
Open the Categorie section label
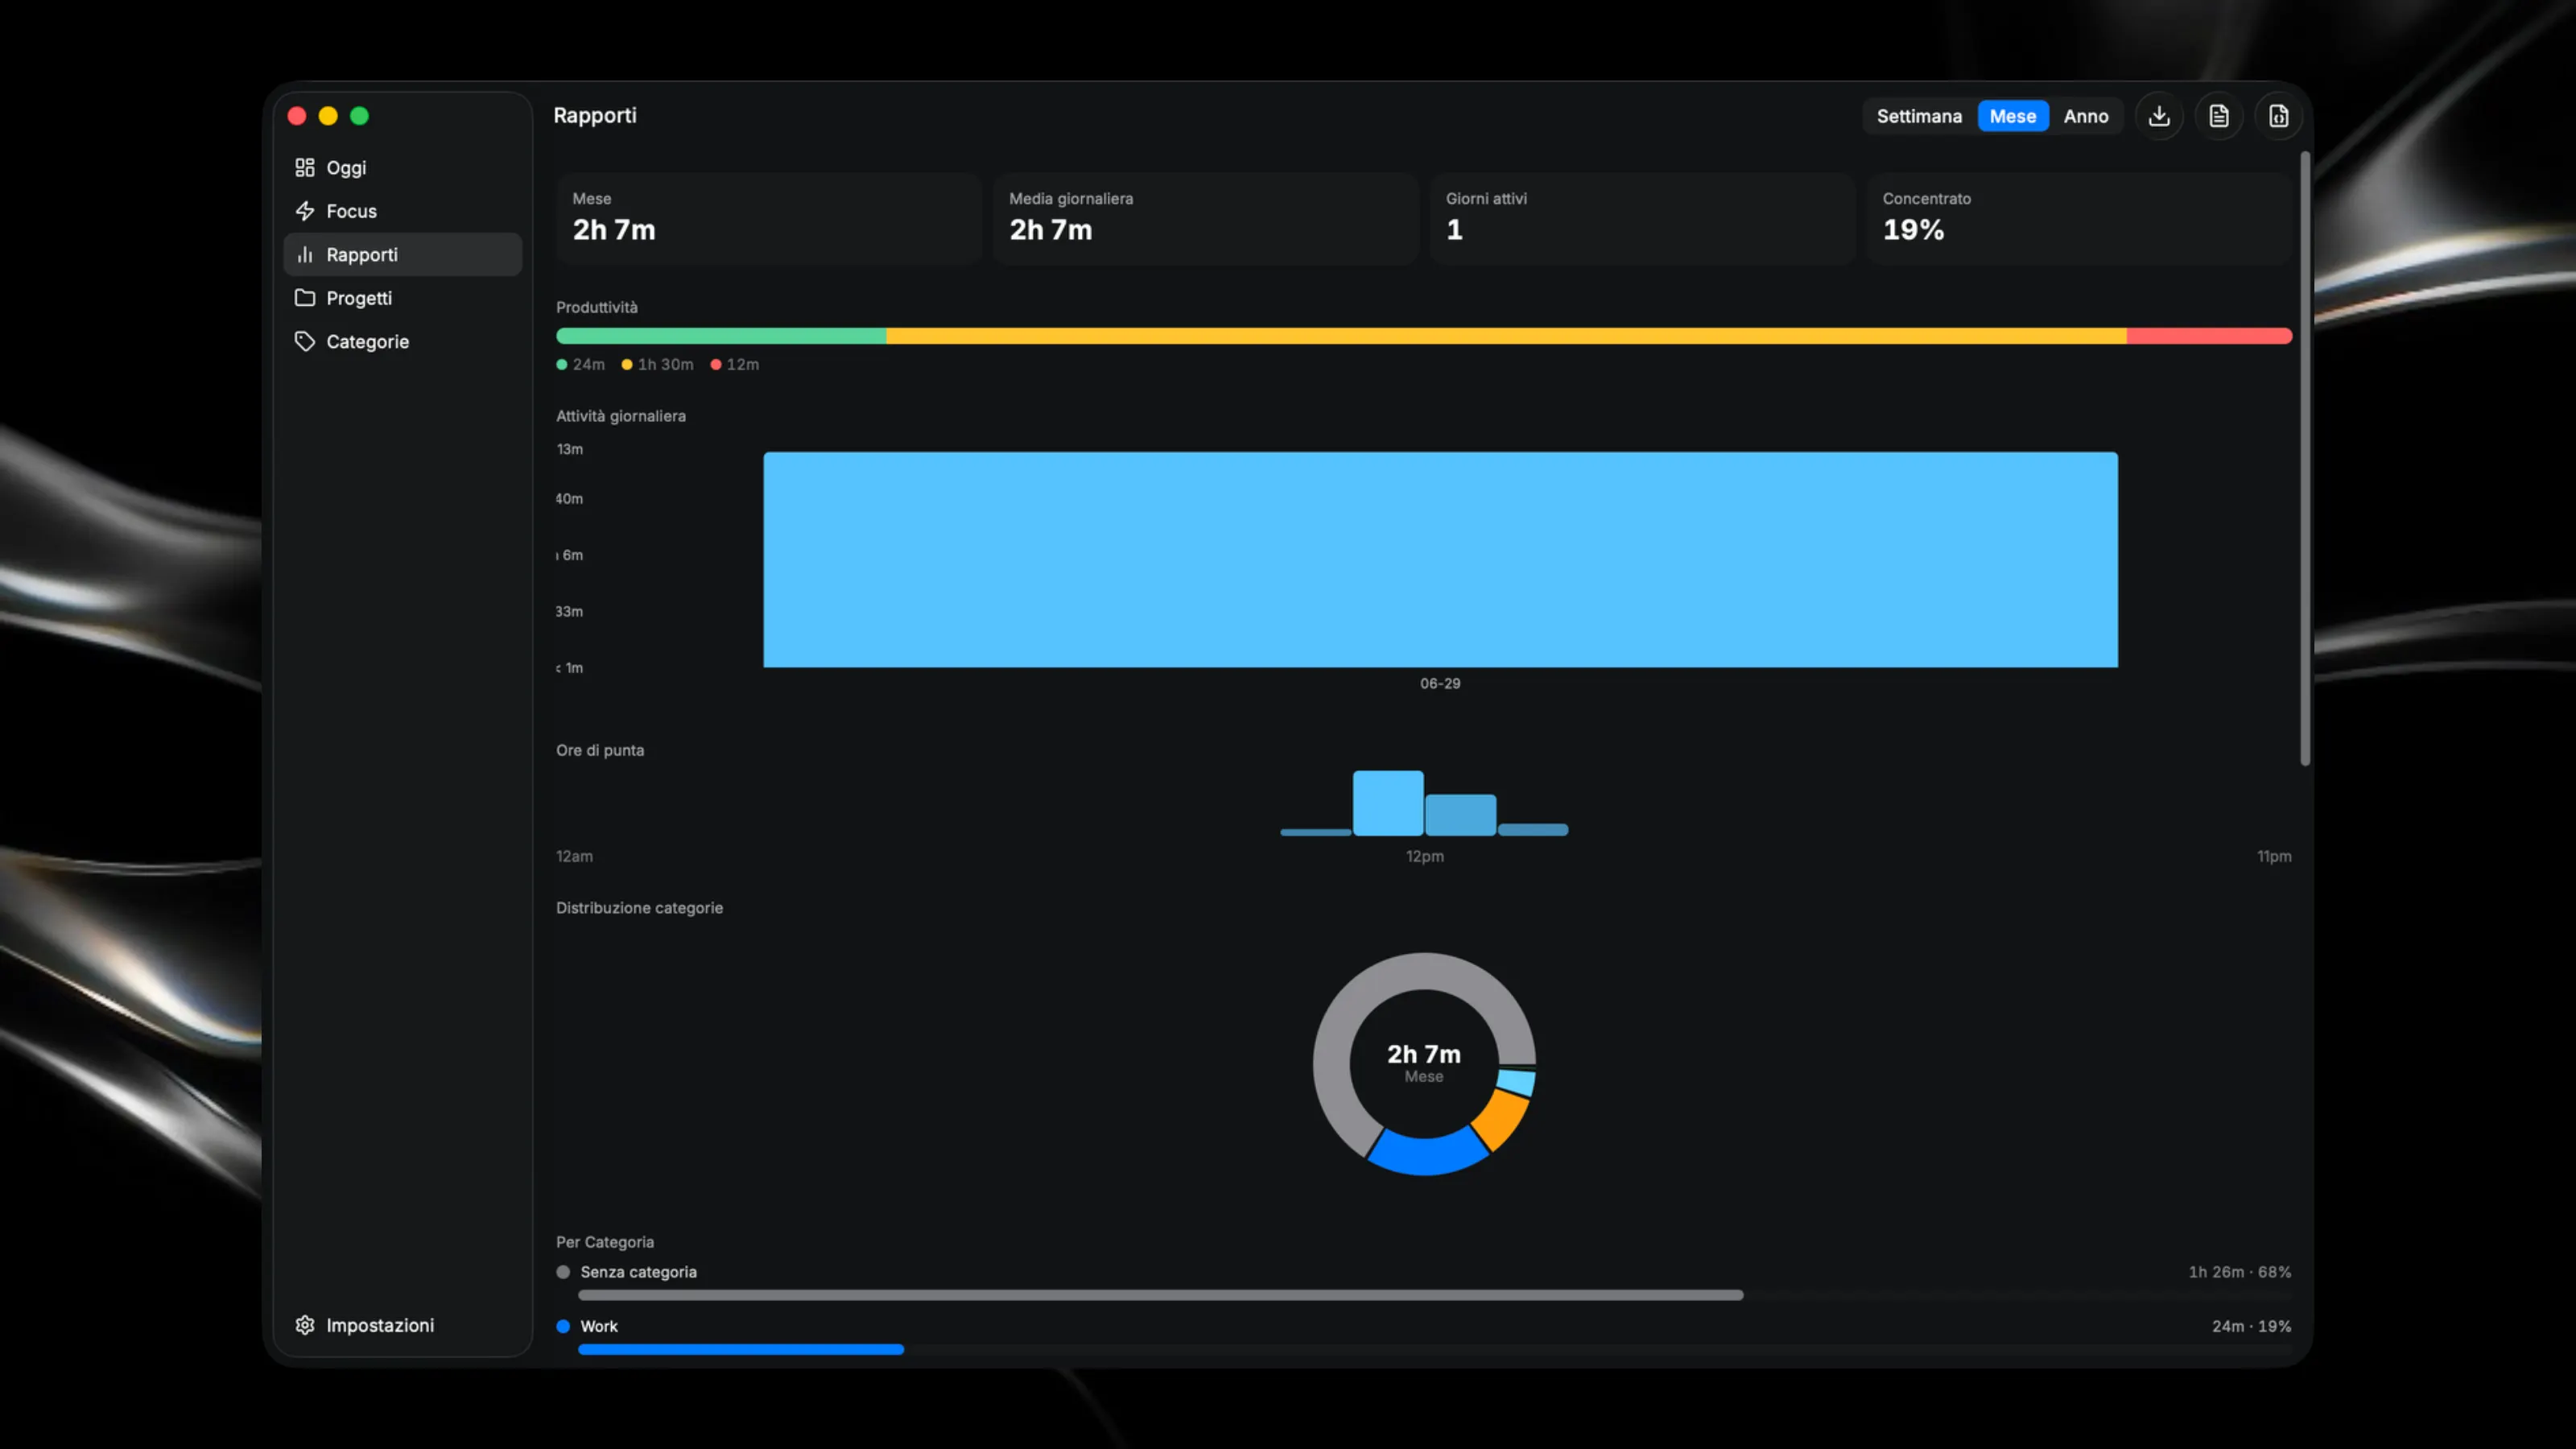point(368,342)
